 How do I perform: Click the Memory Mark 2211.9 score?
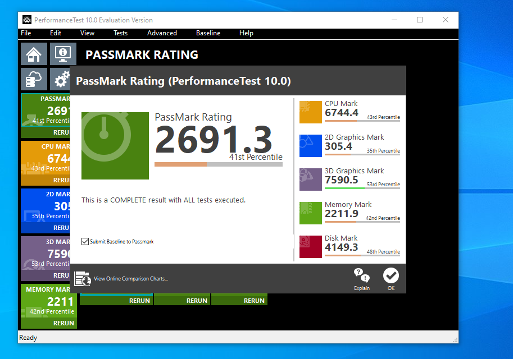tap(342, 214)
